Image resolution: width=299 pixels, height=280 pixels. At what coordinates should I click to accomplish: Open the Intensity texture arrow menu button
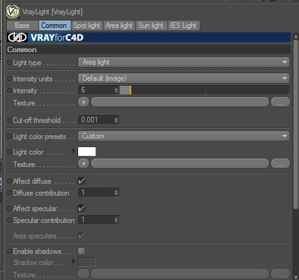click(84, 102)
